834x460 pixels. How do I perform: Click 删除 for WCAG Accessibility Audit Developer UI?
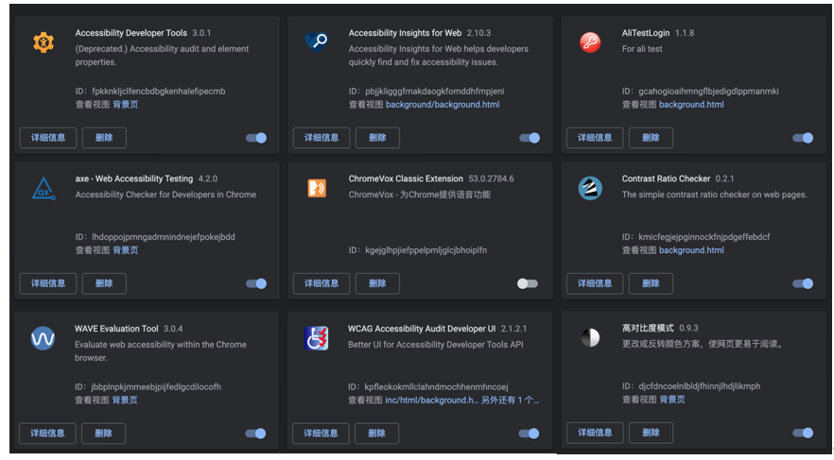point(377,433)
